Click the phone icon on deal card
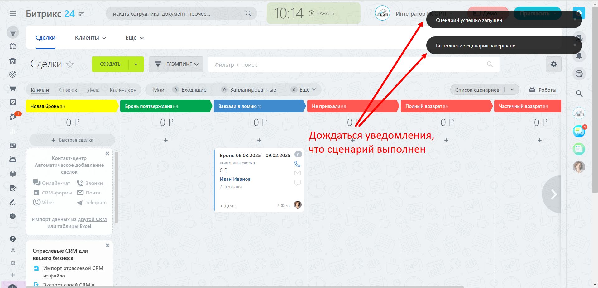 [x=297, y=164]
